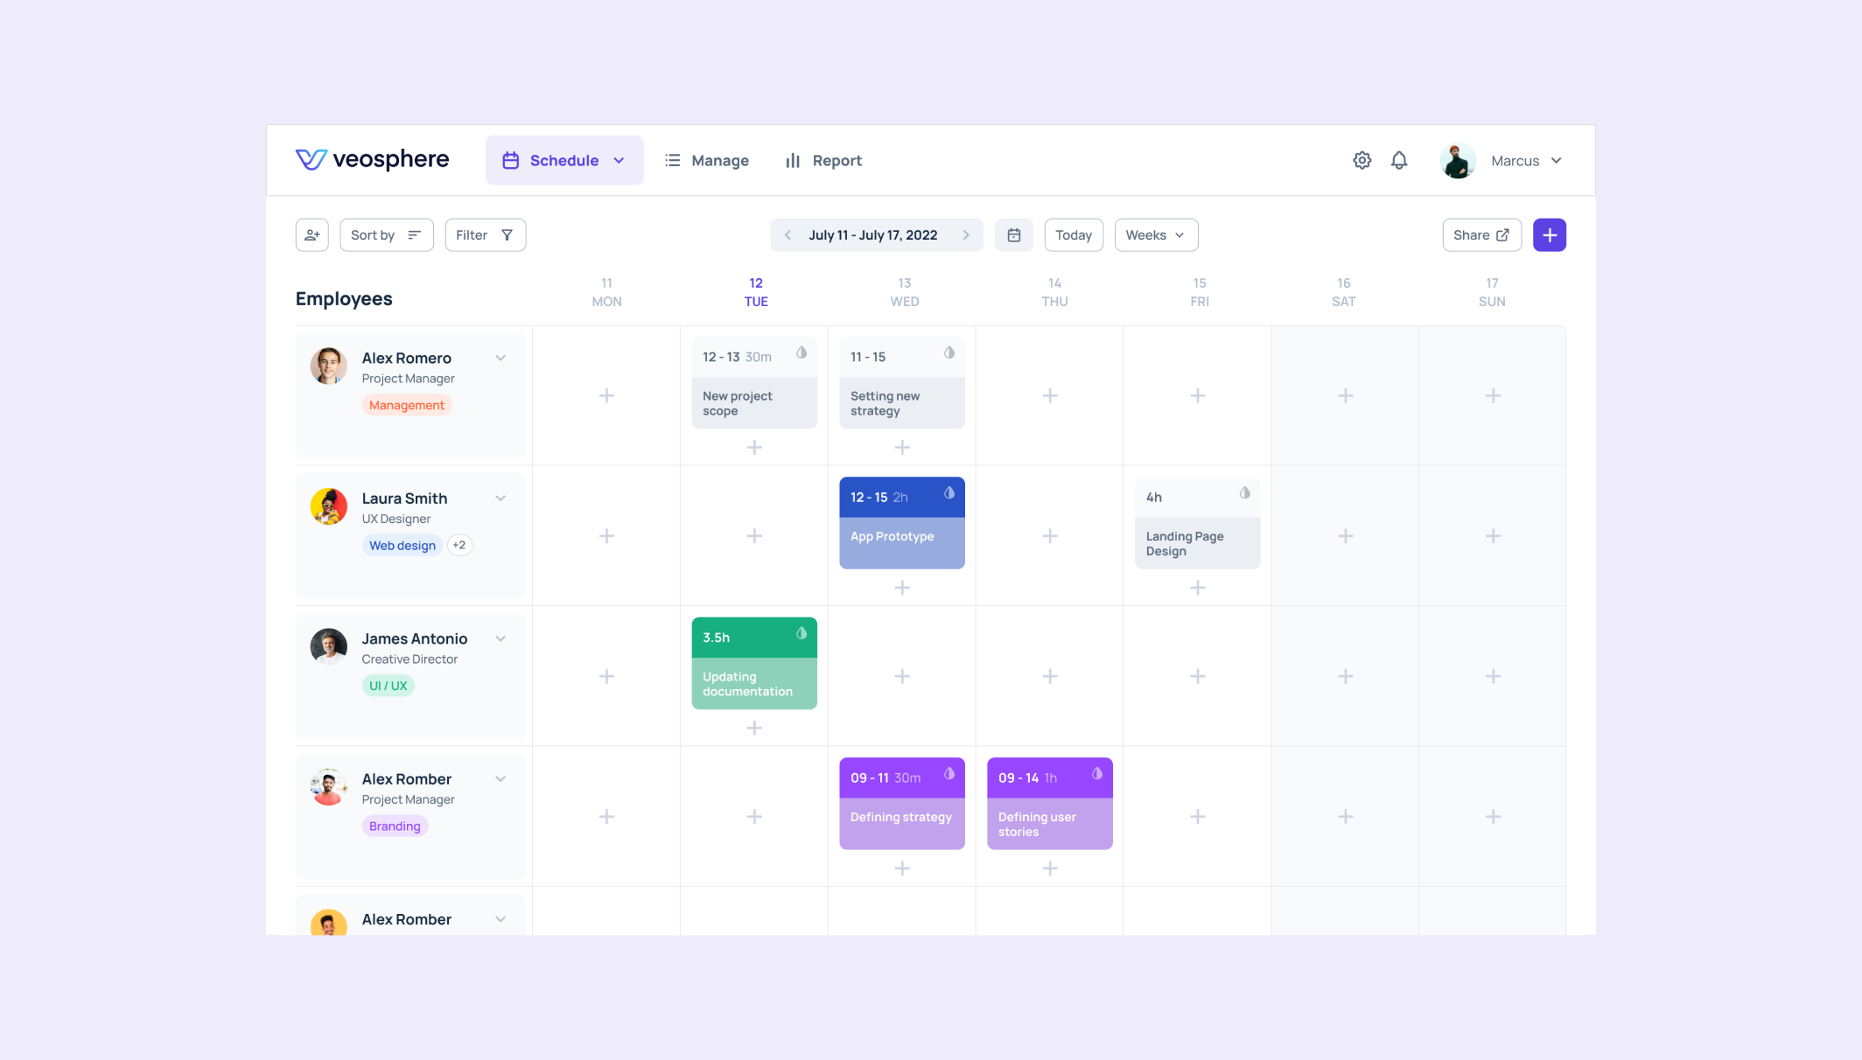Click the Manage icon in the navigation
This screenshot has width=1862, height=1060.
pyautogui.click(x=671, y=160)
